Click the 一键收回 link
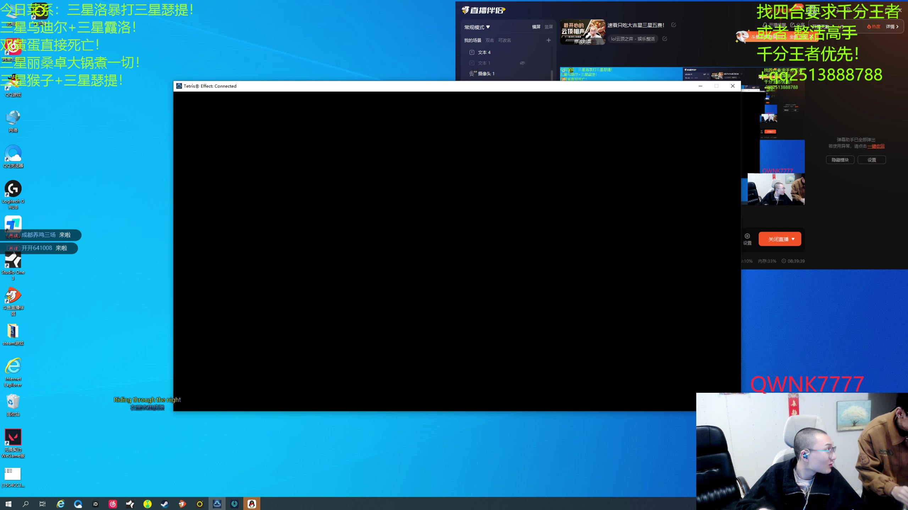 (x=876, y=146)
